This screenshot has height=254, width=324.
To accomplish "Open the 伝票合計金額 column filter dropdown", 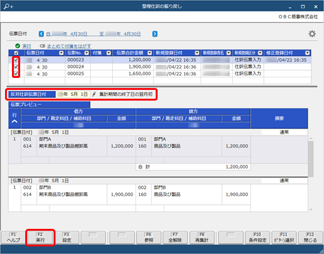I will click(x=149, y=53).
